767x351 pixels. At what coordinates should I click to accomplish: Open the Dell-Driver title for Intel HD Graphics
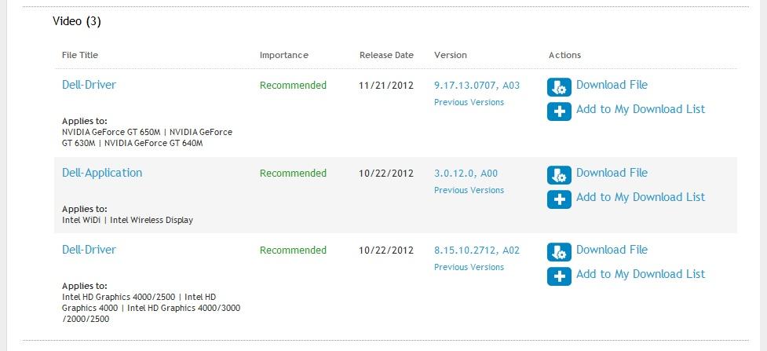(89, 250)
